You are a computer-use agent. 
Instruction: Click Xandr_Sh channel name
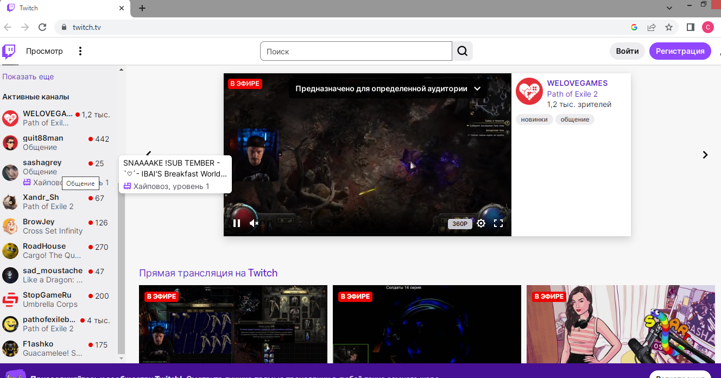pos(41,197)
